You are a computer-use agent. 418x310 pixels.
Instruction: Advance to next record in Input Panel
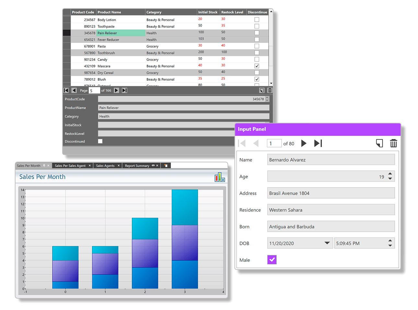[x=304, y=143]
